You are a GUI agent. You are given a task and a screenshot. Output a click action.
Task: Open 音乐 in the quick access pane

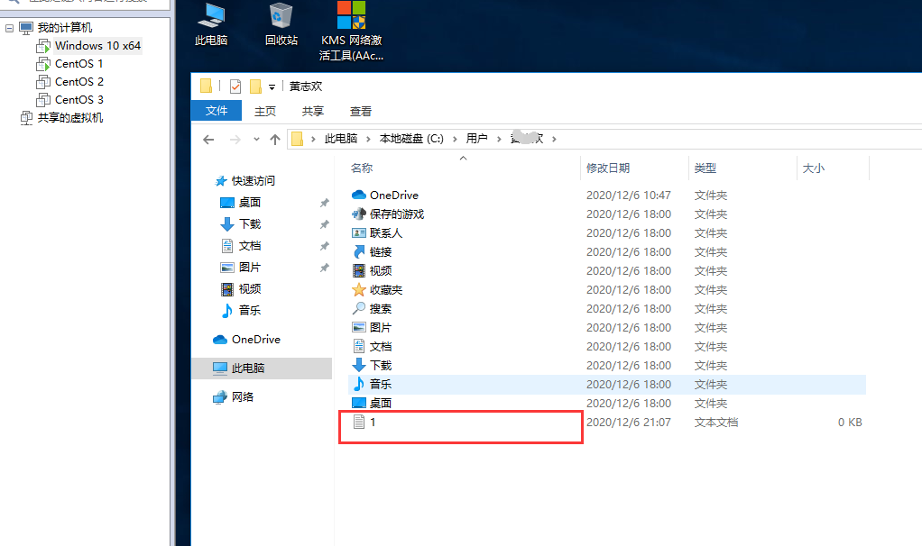click(249, 311)
